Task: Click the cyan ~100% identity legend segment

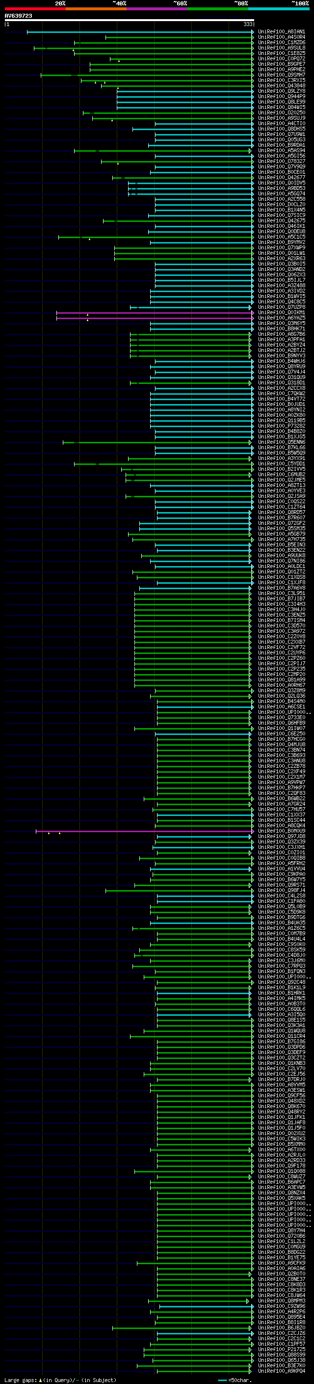Action: coord(279,9)
